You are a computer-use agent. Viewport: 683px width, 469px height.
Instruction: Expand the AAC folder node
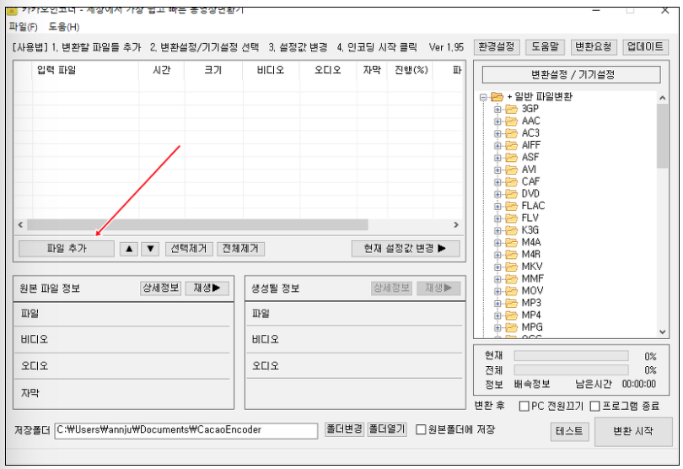[497, 121]
